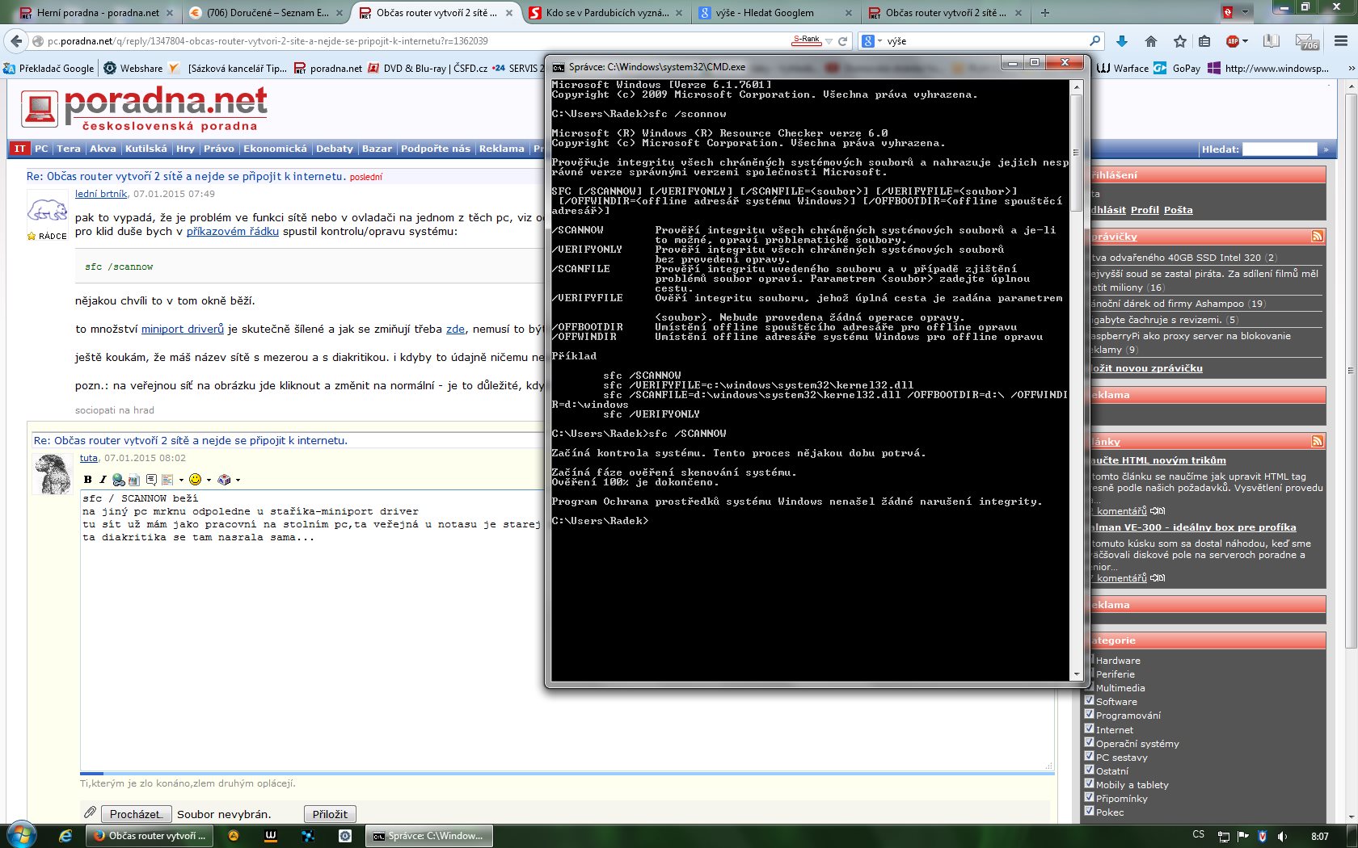This screenshot has width=1358, height=848.
Task: Expand the search engine dropdown next to Google icon
Action: coord(879,41)
